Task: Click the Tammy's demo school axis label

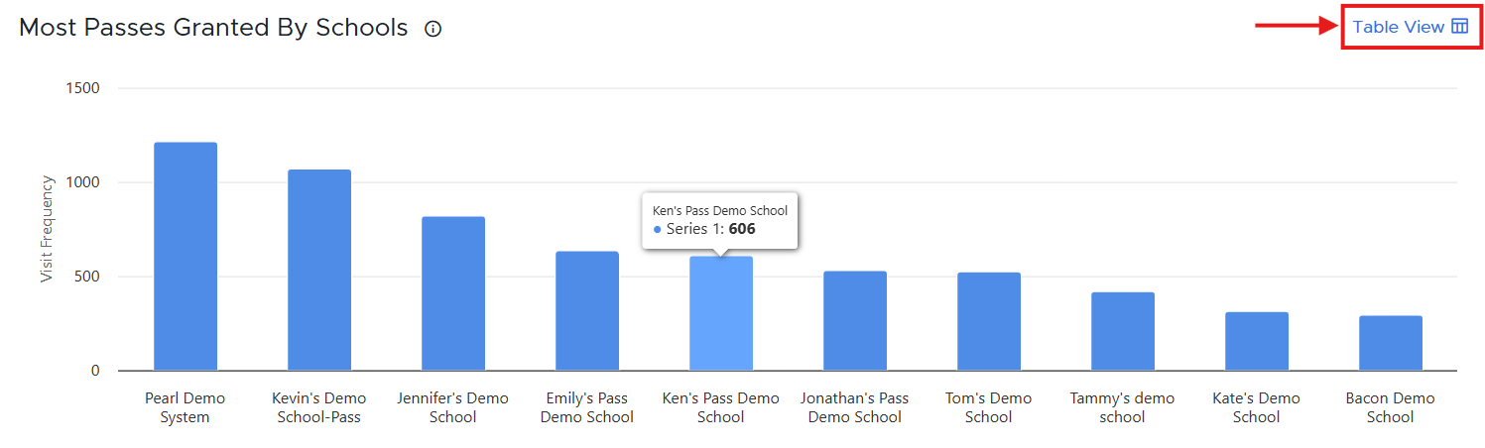Action: (x=1122, y=407)
